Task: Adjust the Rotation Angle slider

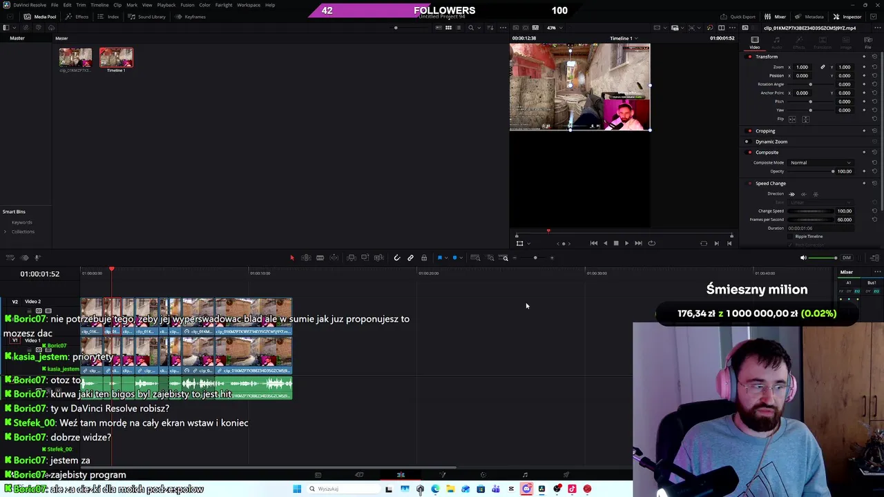Action: (x=811, y=84)
